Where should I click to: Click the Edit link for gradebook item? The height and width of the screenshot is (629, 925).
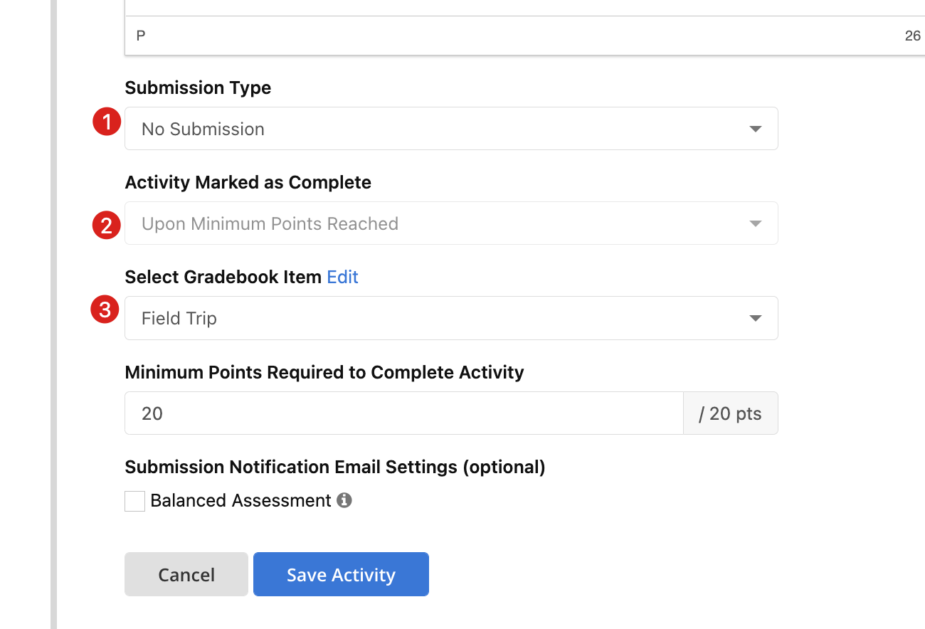[x=342, y=277]
